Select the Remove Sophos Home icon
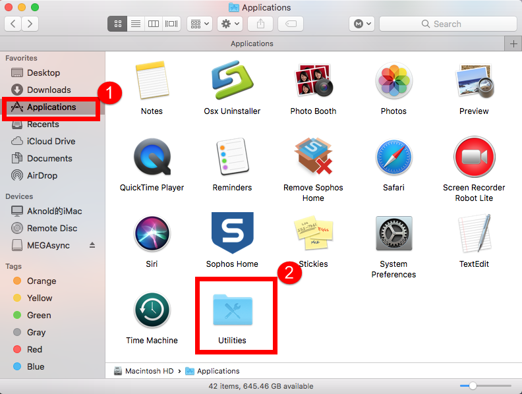Image resolution: width=522 pixels, height=394 pixels. point(313,157)
